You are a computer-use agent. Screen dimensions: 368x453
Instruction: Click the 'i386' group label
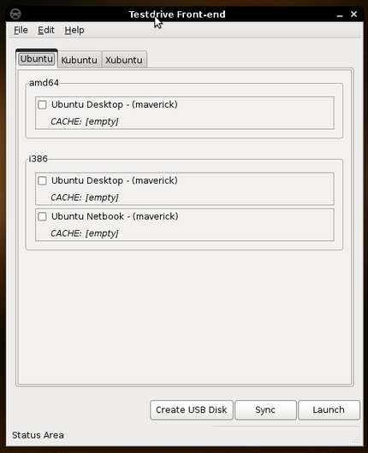point(39,159)
